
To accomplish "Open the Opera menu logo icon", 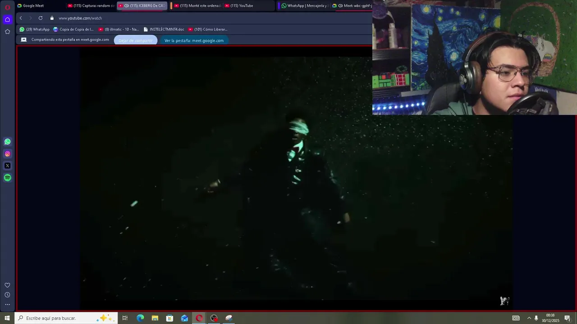I will click(7, 7).
